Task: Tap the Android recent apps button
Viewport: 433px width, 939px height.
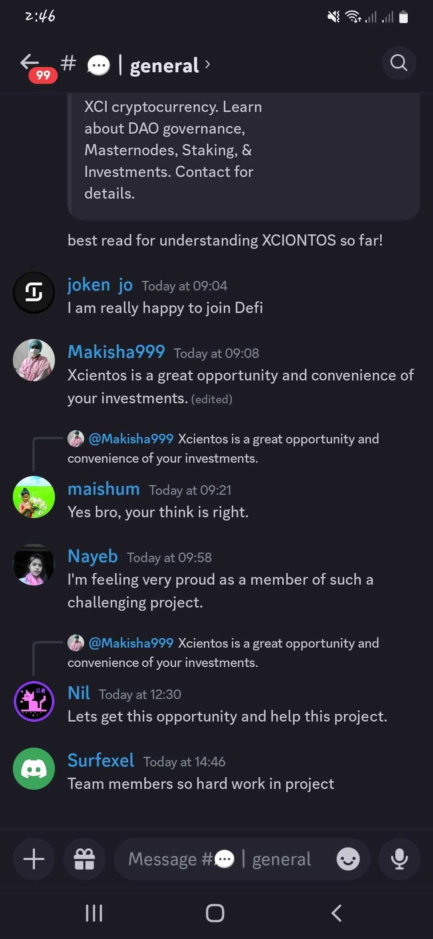Action: point(94,913)
